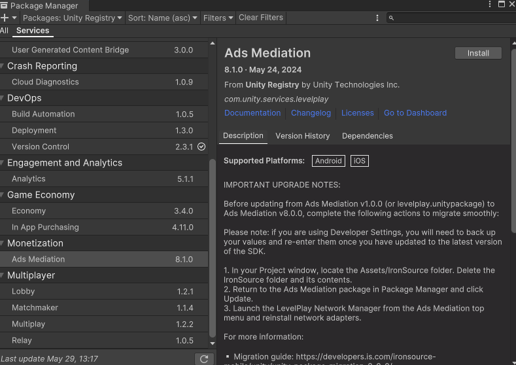Open the Go to Dashboard link
Viewport: 516px width, 365px height.
tap(415, 113)
